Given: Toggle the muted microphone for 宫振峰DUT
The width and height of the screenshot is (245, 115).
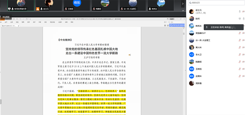Looking at the screenshot, I should (240, 33).
